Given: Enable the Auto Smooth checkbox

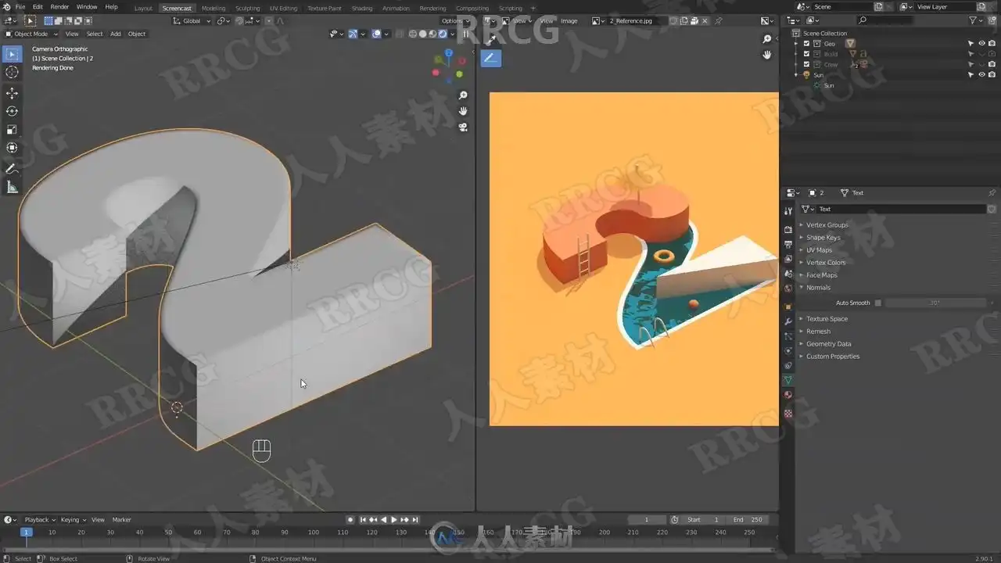Looking at the screenshot, I should (877, 303).
